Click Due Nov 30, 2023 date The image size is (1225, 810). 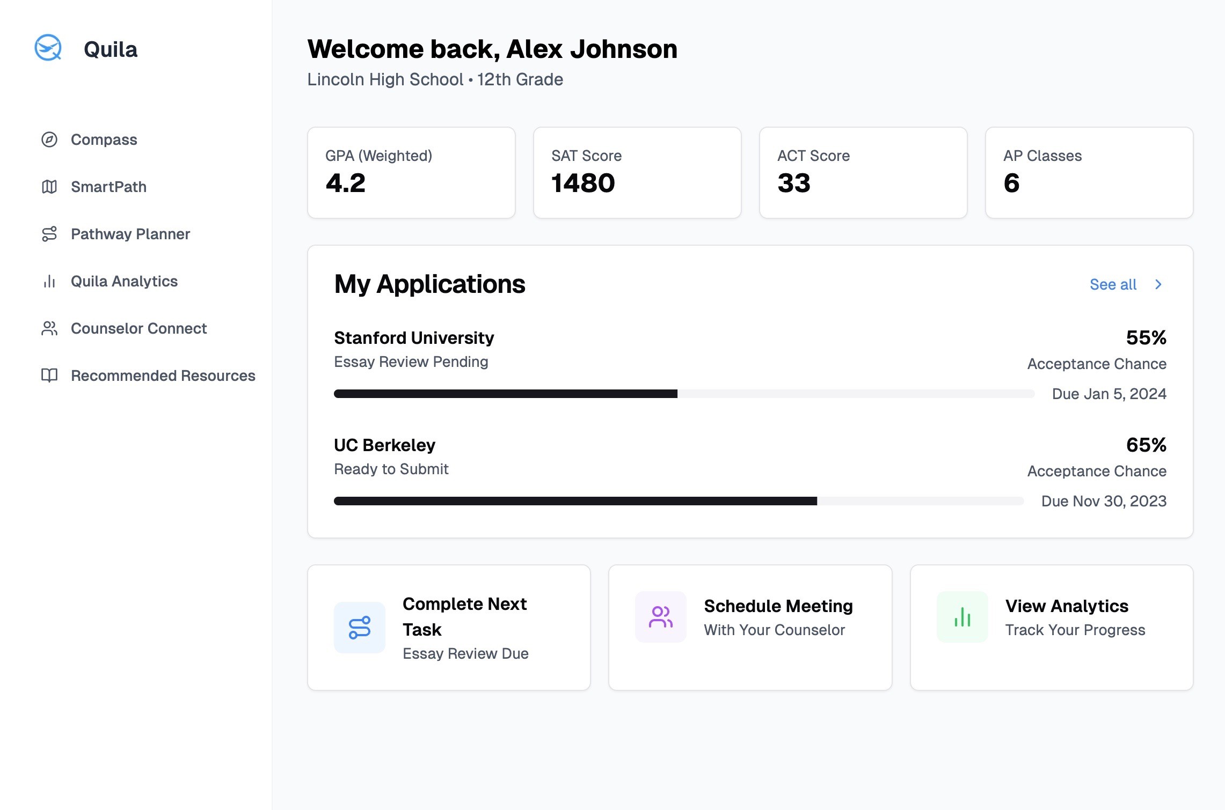click(1104, 501)
